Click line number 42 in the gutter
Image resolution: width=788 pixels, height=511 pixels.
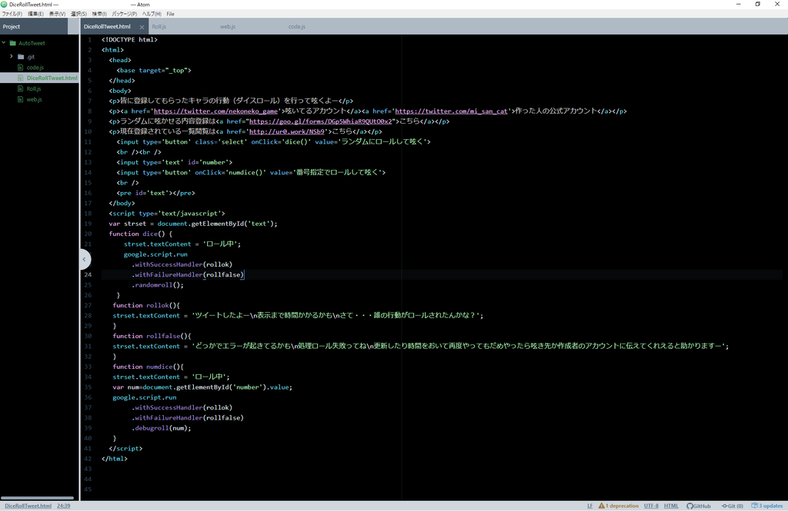point(88,459)
